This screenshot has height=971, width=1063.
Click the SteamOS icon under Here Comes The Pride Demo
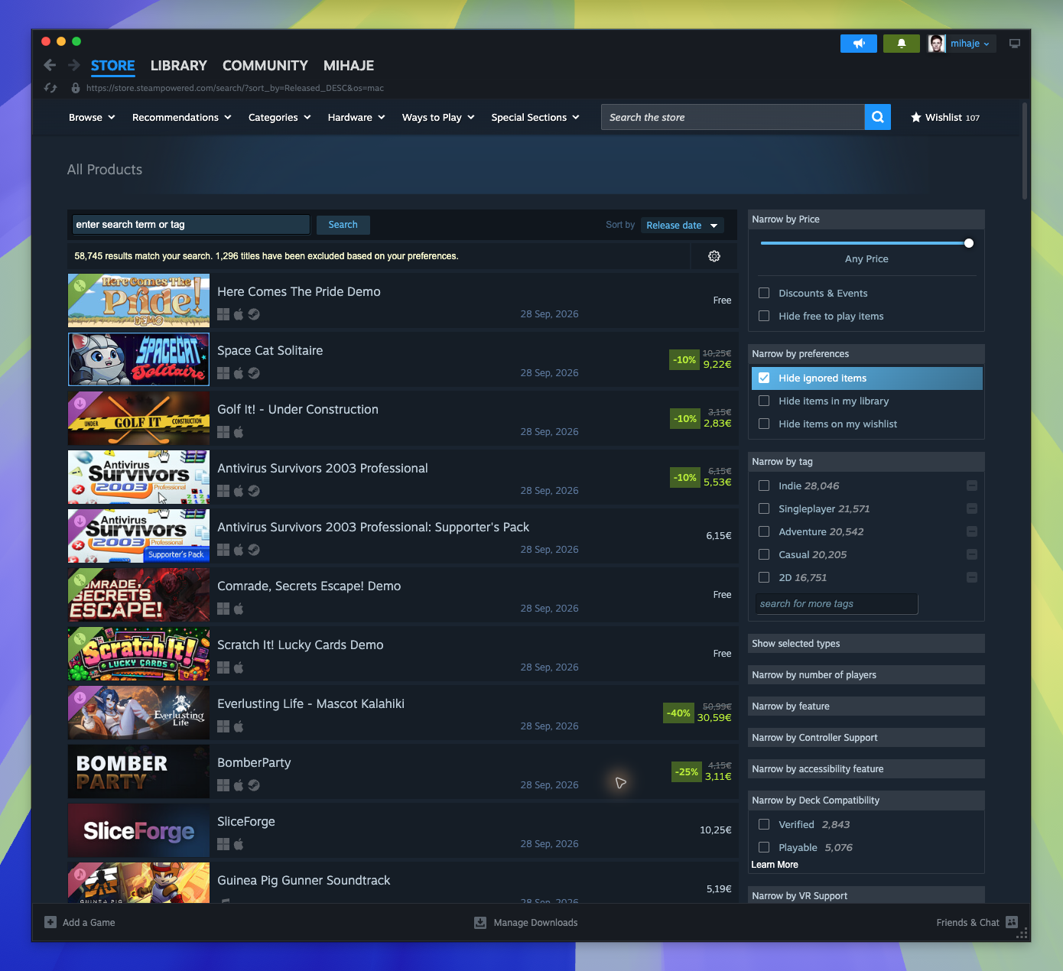[x=254, y=314]
